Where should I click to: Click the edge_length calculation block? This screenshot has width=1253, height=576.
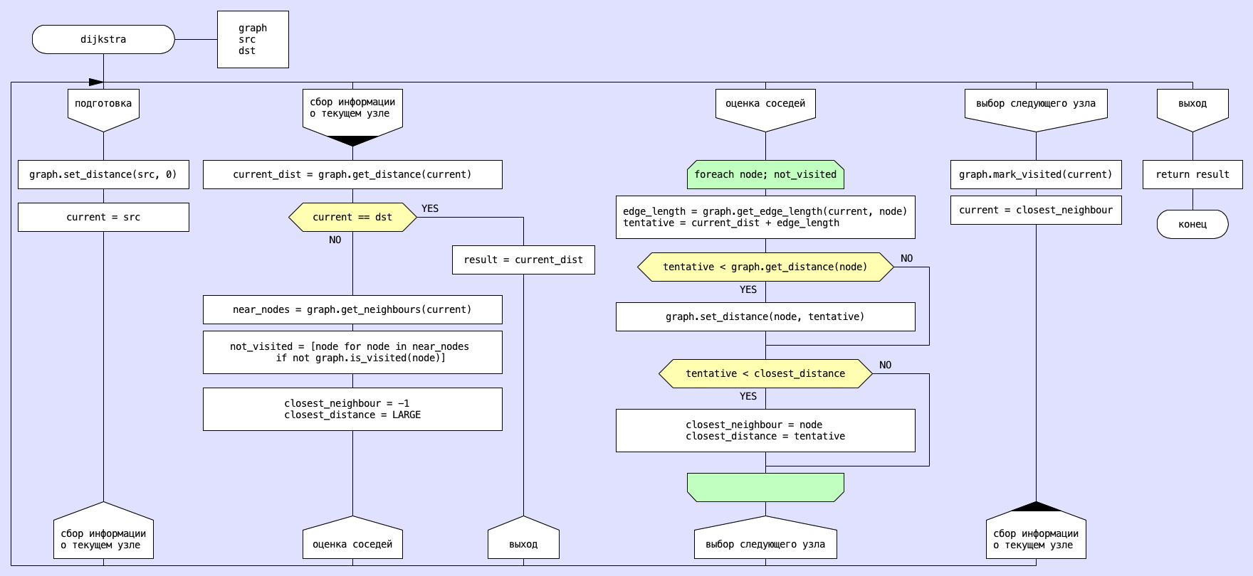[765, 217]
